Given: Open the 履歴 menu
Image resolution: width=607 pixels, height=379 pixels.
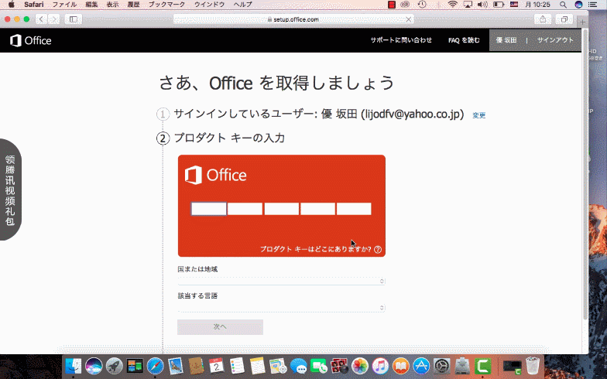Looking at the screenshot, I should click(x=133, y=5).
